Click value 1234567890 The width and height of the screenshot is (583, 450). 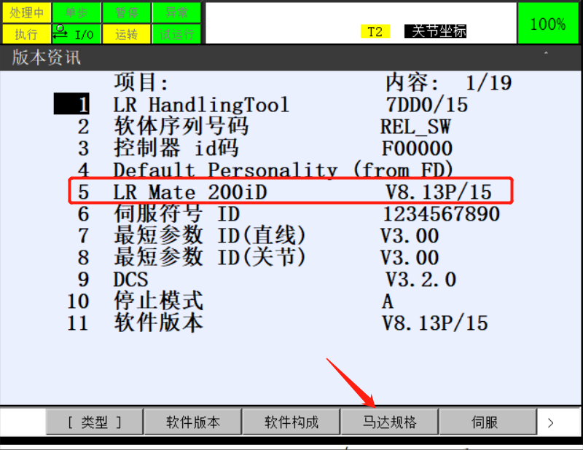click(x=442, y=214)
